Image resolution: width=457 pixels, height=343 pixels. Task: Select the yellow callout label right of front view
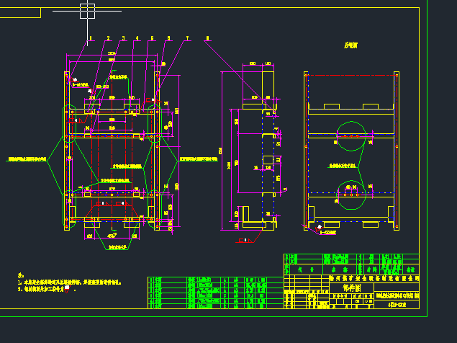(x=199, y=159)
